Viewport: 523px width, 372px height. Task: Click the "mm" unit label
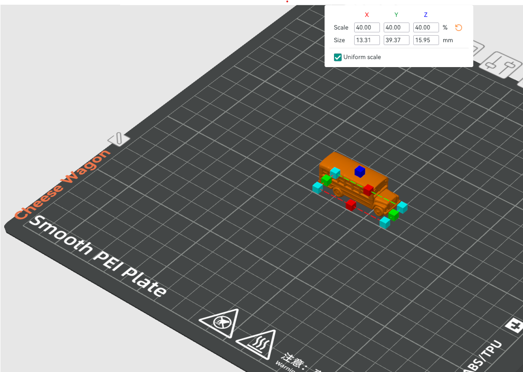(448, 40)
